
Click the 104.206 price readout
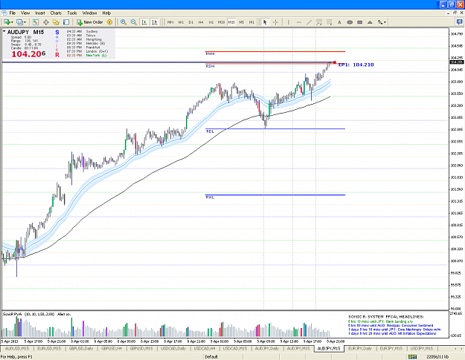28,54
